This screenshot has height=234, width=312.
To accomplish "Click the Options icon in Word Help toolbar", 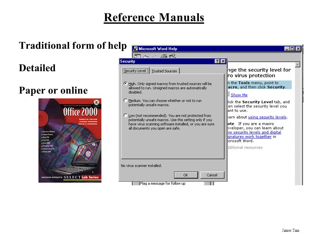I will pyautogui.click(x=172, y=56).
